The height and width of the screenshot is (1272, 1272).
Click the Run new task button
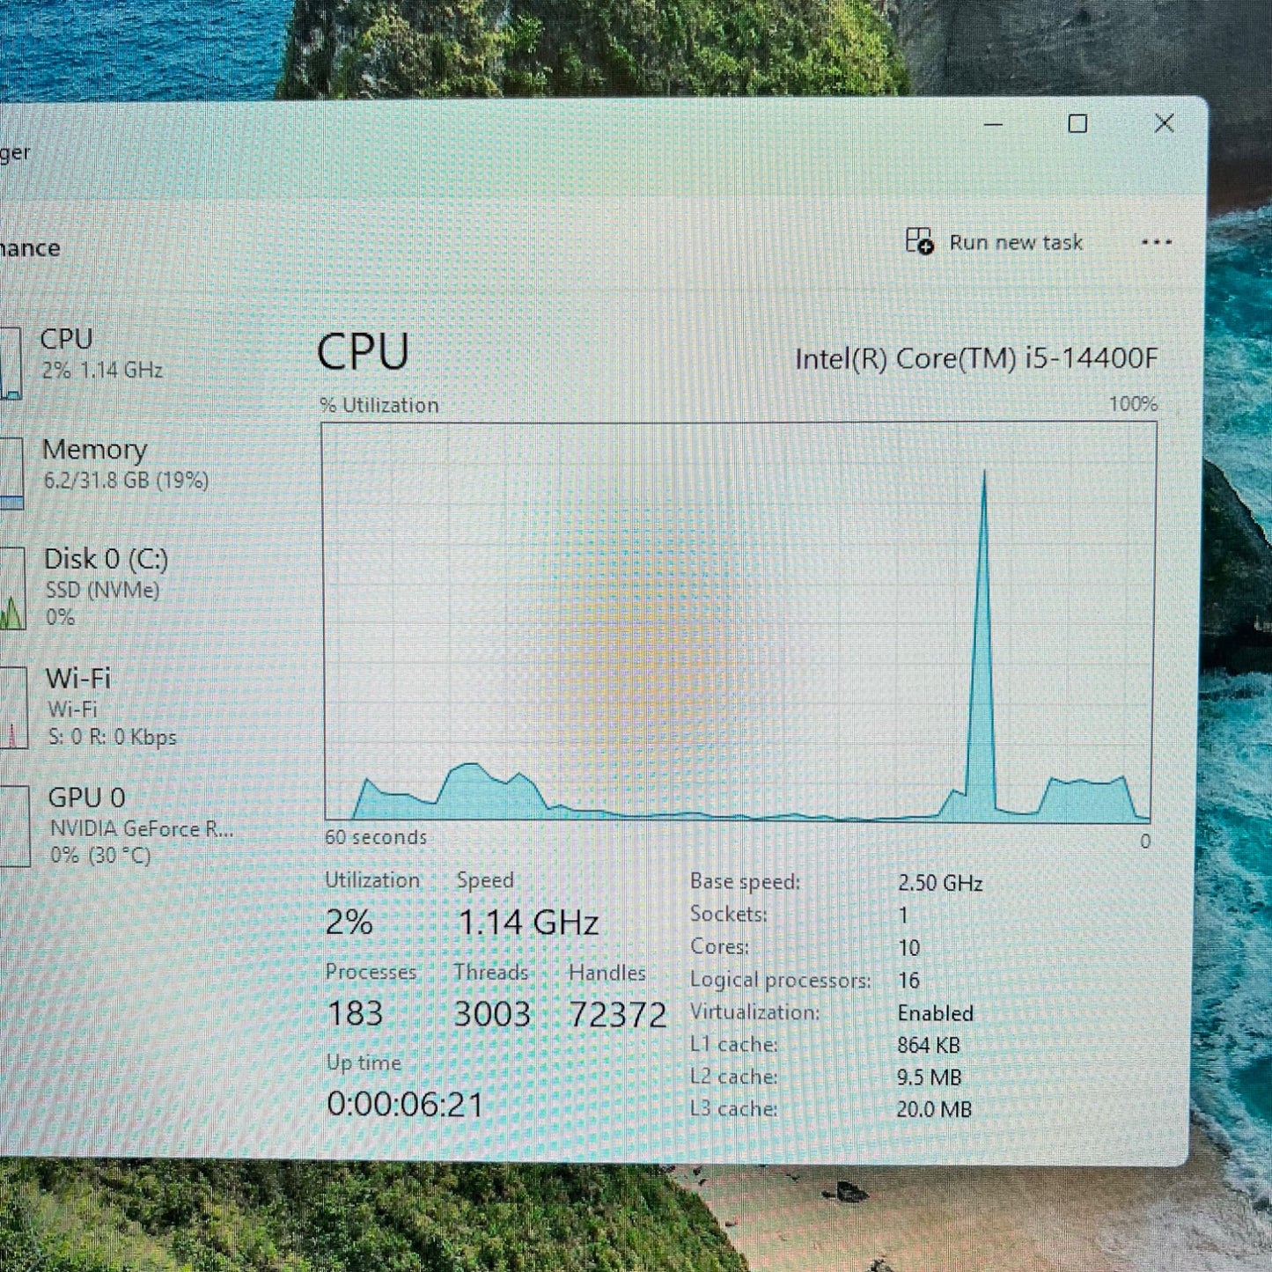point(995,242)
